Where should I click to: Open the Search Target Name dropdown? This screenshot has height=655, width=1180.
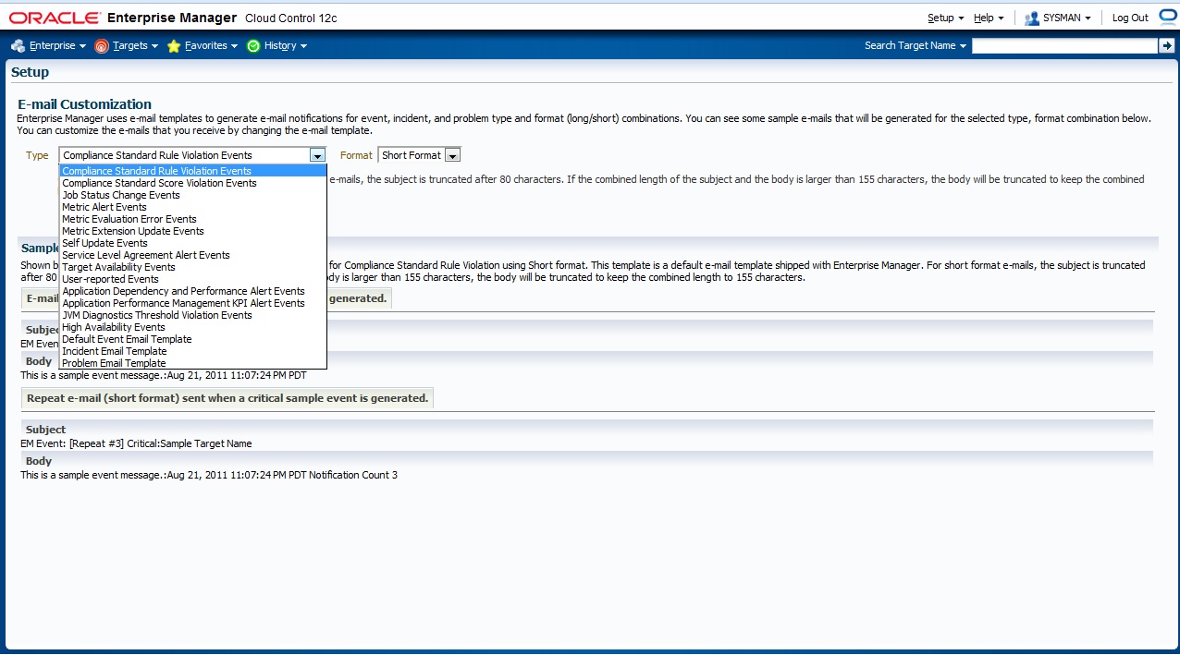(x=916, y=45)
